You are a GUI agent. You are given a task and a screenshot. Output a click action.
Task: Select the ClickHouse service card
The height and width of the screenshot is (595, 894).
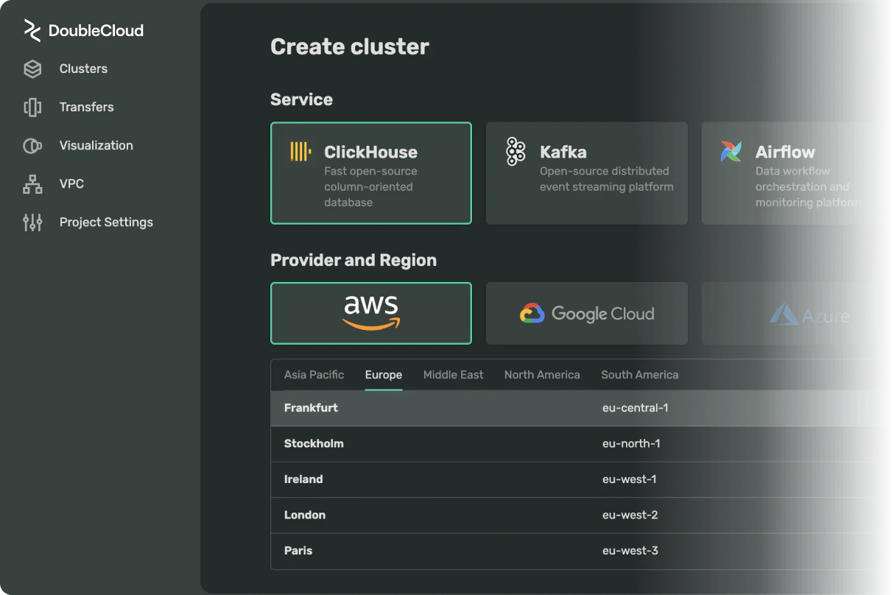[371, 173]
